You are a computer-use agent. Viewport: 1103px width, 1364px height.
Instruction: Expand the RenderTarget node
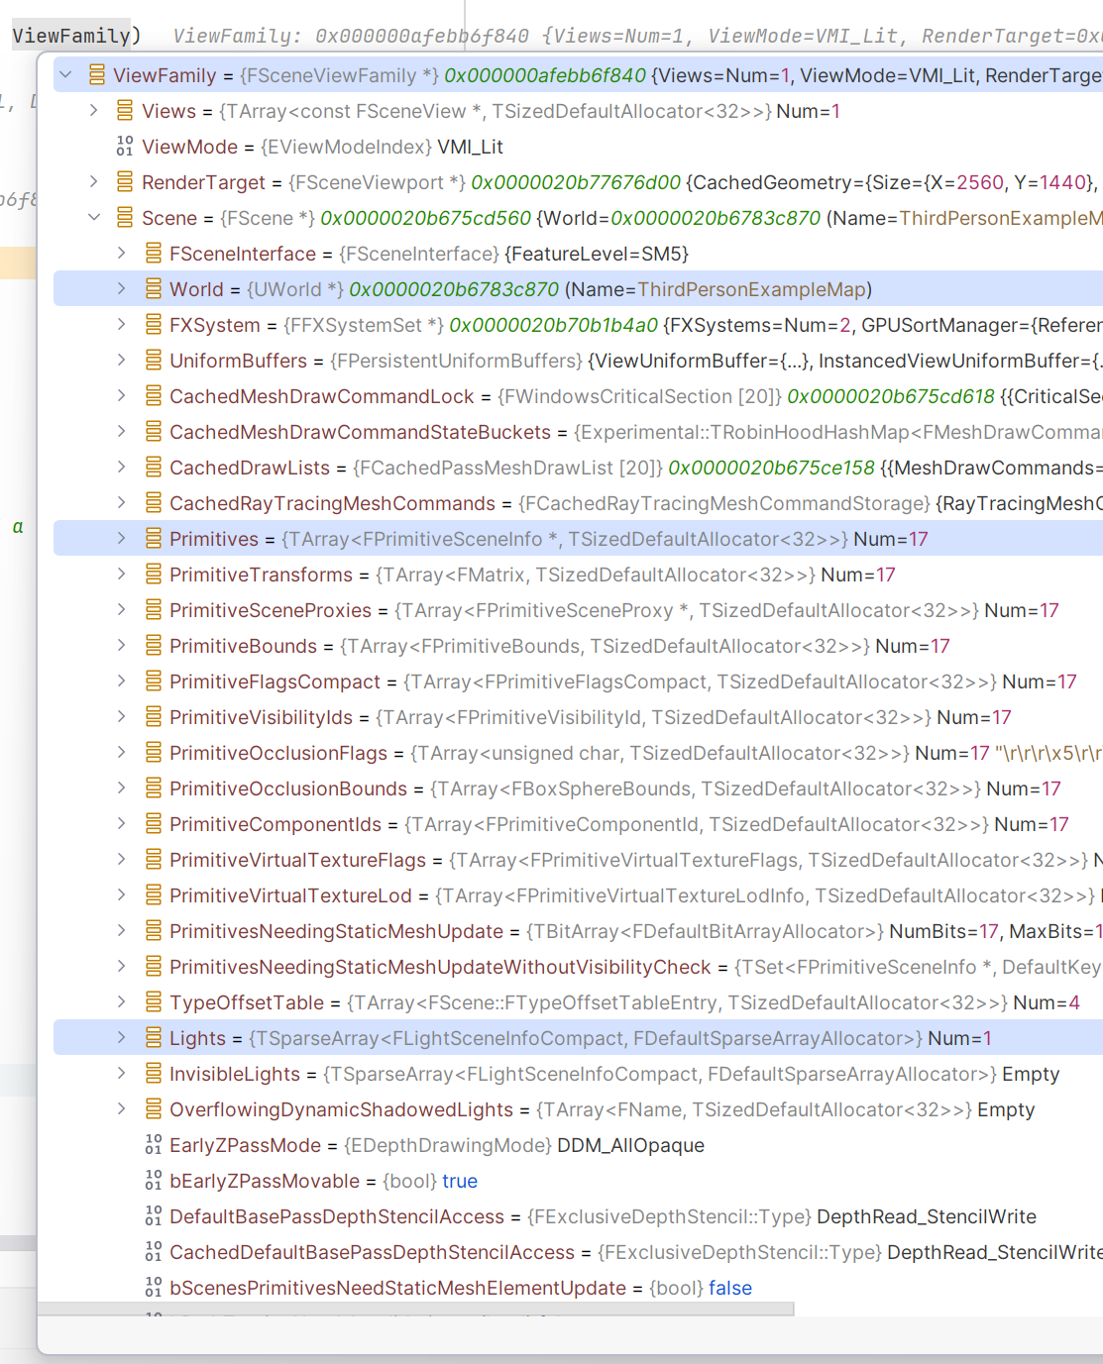click(94, 182)
